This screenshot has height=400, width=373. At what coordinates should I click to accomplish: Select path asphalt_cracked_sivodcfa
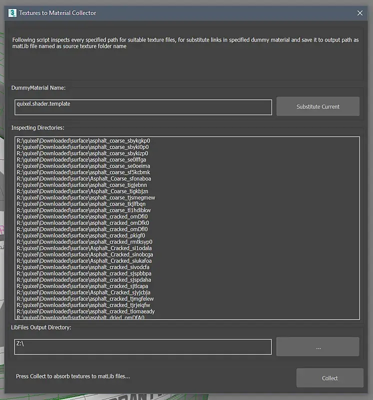click(x=83, y=267)
